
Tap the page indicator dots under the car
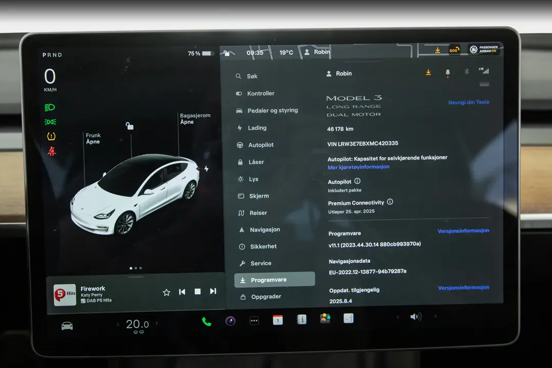(135, 268)
